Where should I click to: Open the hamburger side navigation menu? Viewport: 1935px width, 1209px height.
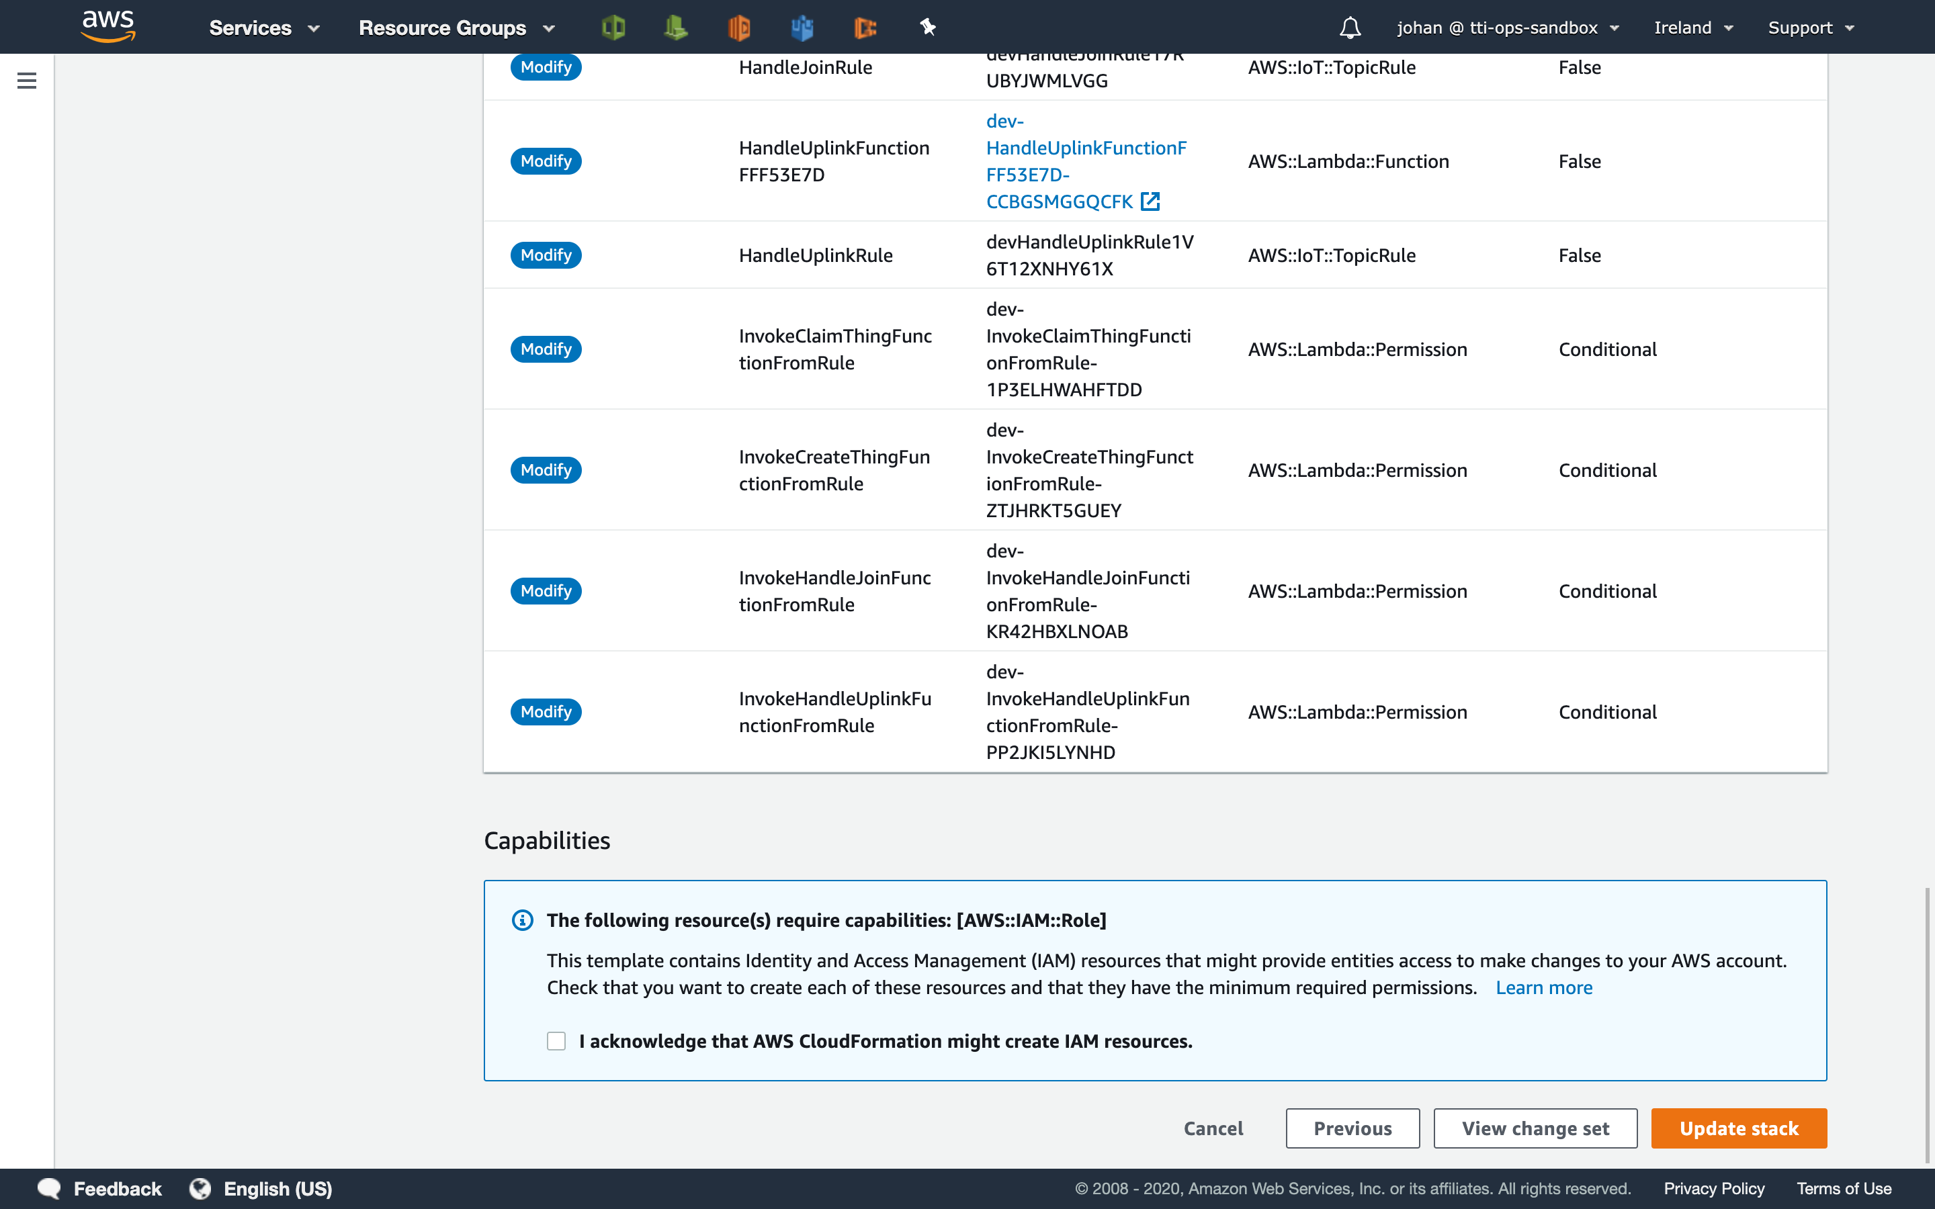[26, 81]
